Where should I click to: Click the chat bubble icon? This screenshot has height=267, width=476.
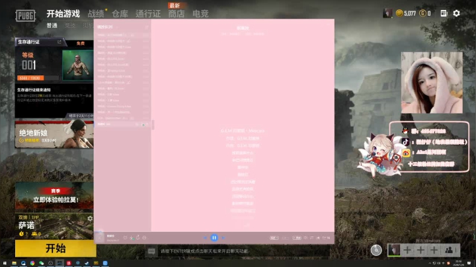pos(151,251)
